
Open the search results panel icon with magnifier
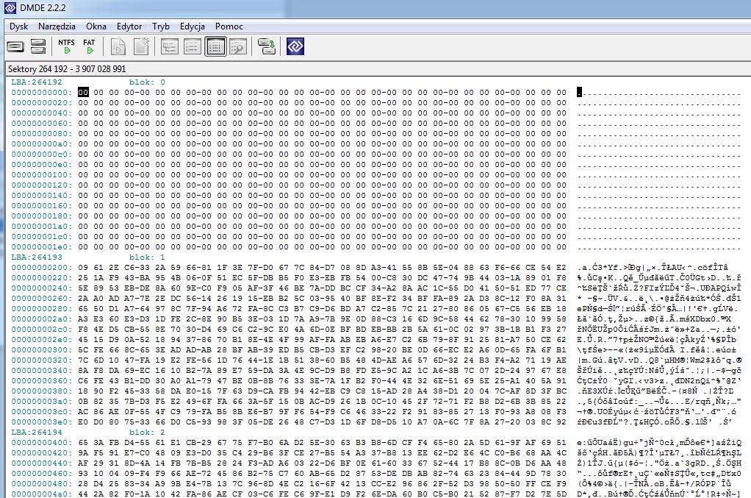pyautogui.click(x=238, y=46)
